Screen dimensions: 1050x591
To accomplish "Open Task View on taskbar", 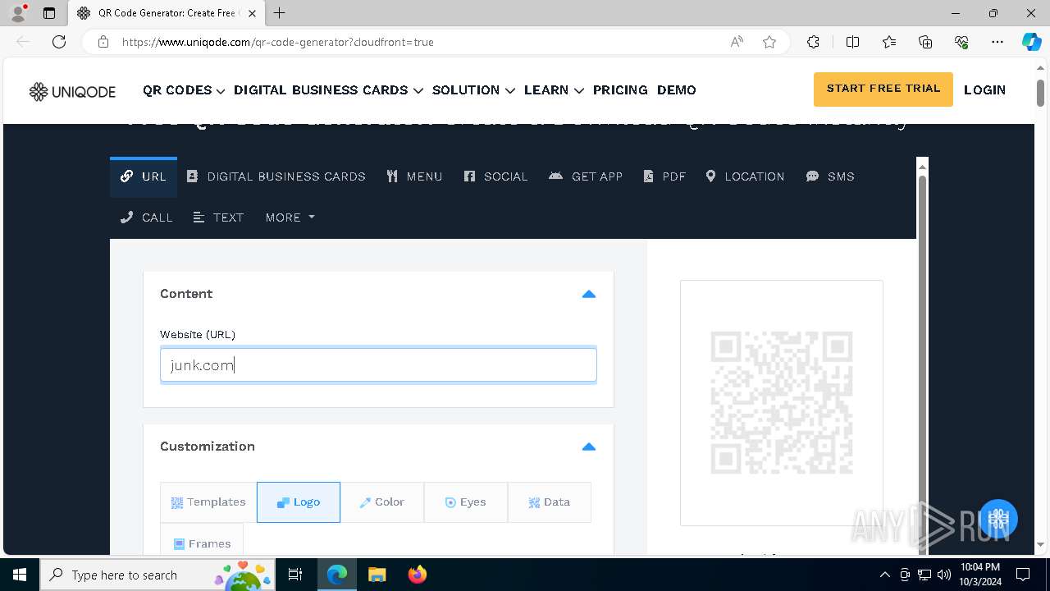I will [295, 575].
